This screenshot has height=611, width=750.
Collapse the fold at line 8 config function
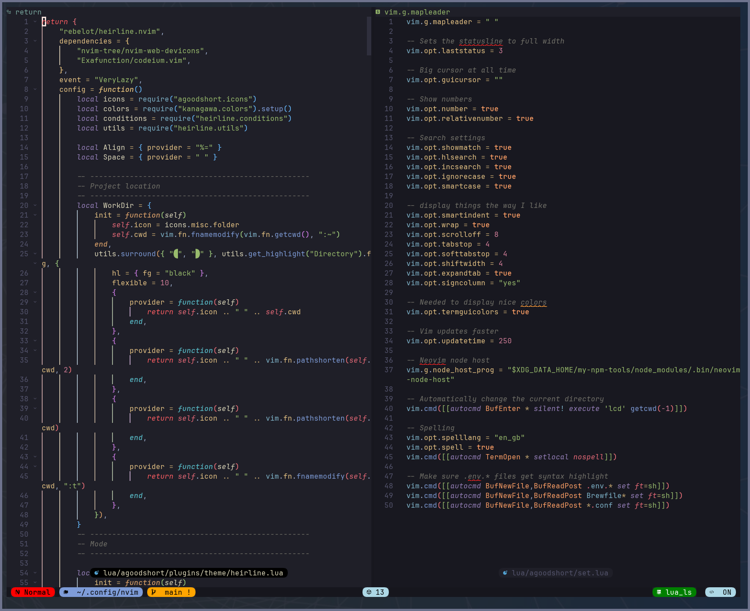[x=35, y=89]
